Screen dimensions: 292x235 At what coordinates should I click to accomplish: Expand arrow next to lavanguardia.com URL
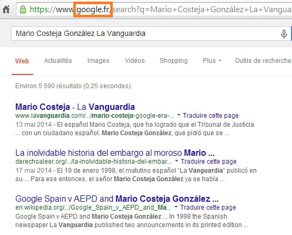point(179,115)
